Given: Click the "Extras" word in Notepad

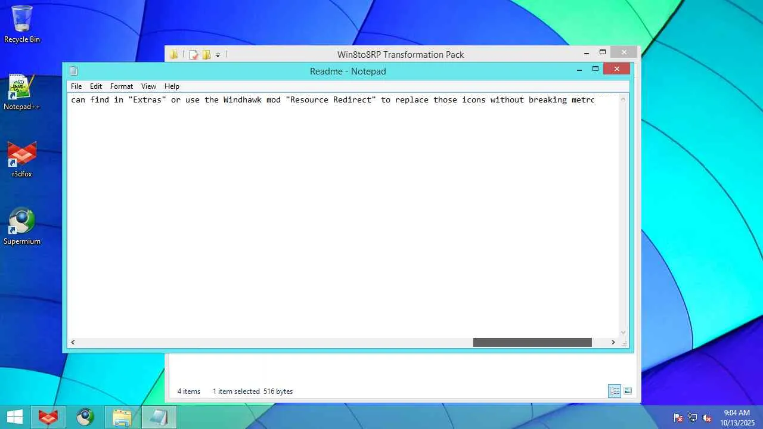Looking at the screenshot, I should [x=147, y=100].
